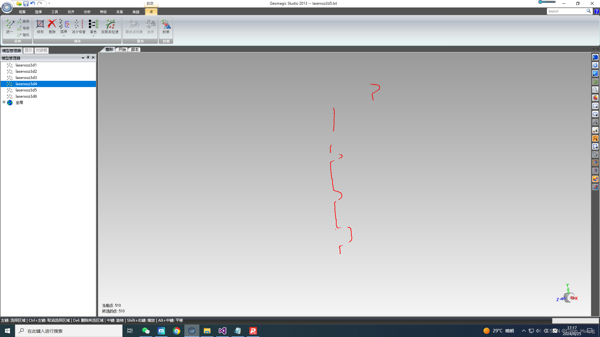Click the rotate reset view icon

[x=595, y=65]
